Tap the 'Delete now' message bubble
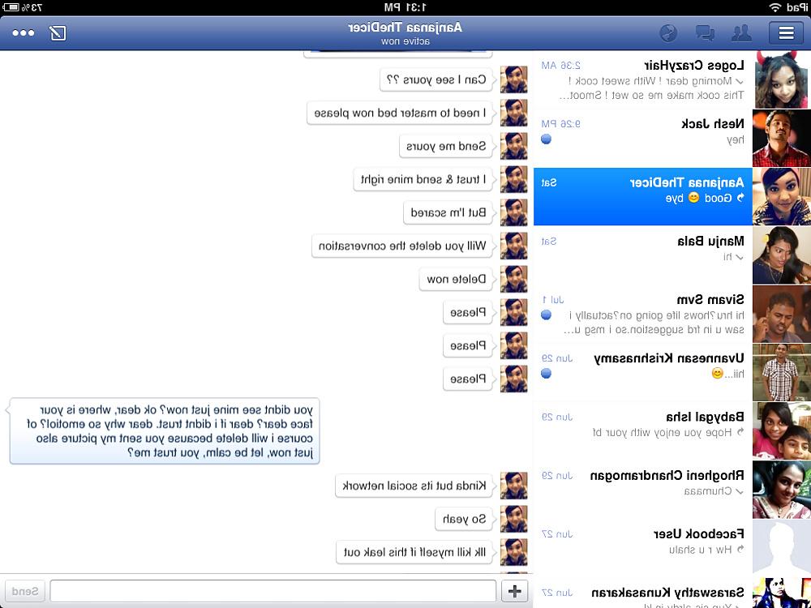The image size is (811, 608). click(x=456, y=279)
